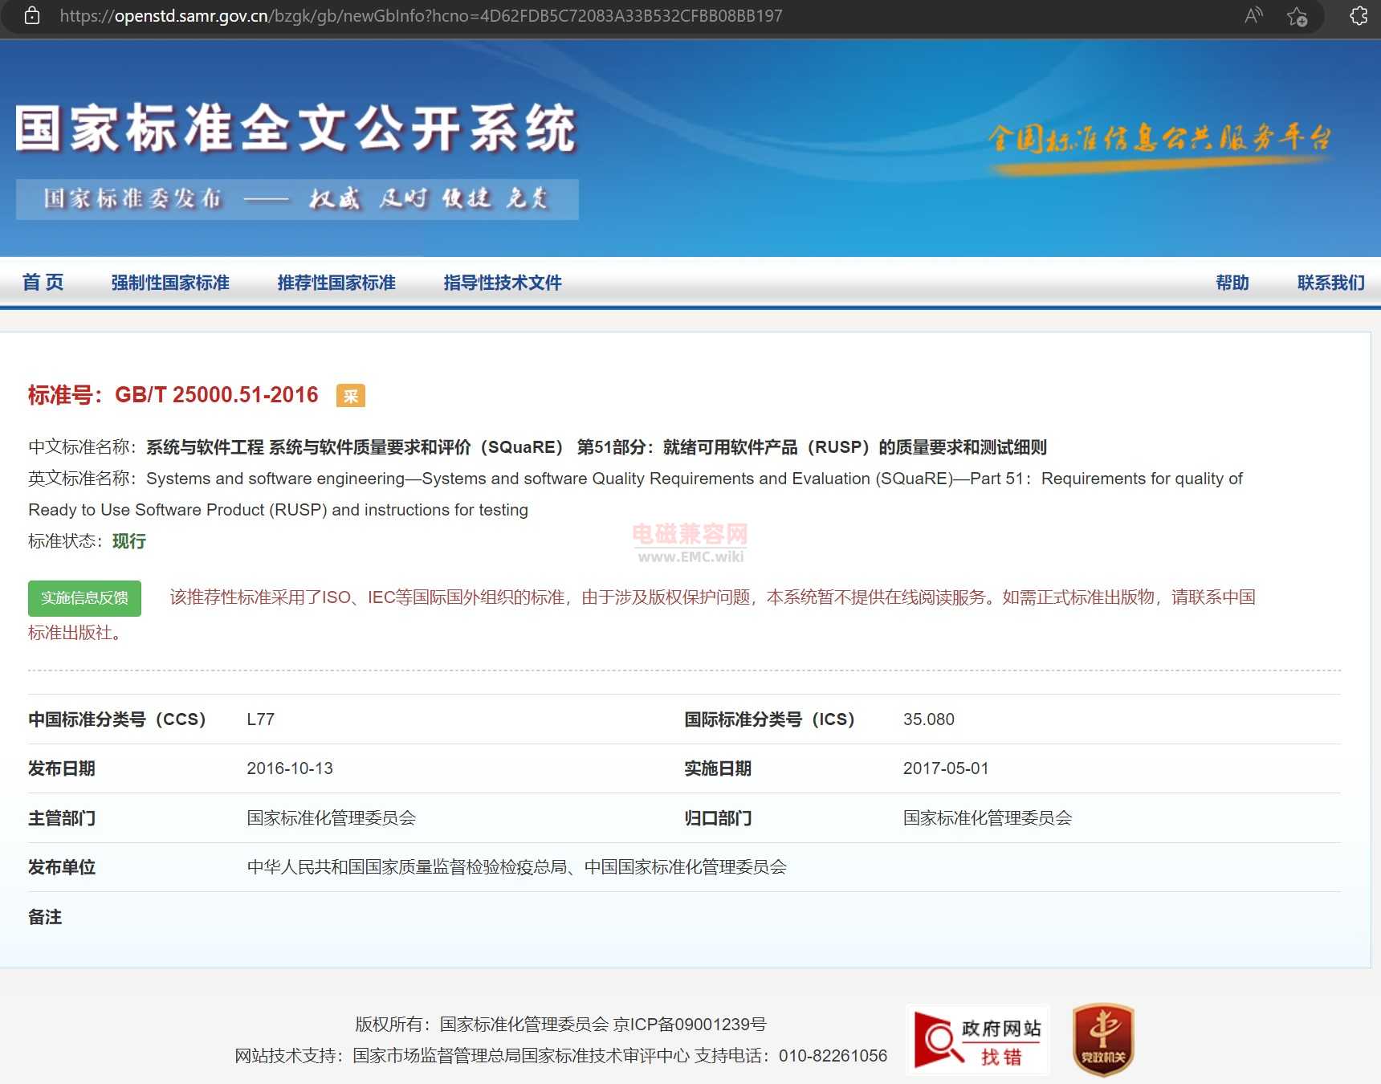Click the green 实施信息反馈 button
Screen dimensions: 1381x1084
(84, 598)
